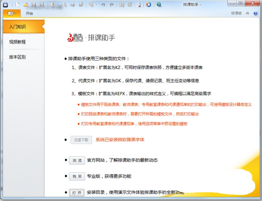Create a new file with the blank page icon
Screen dimensions: 262x201
tap(17, 5)
